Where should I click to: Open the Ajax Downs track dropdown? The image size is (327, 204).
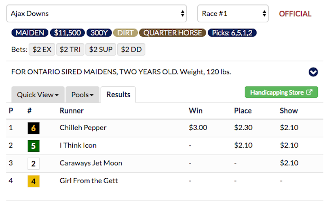pos(96,13)
